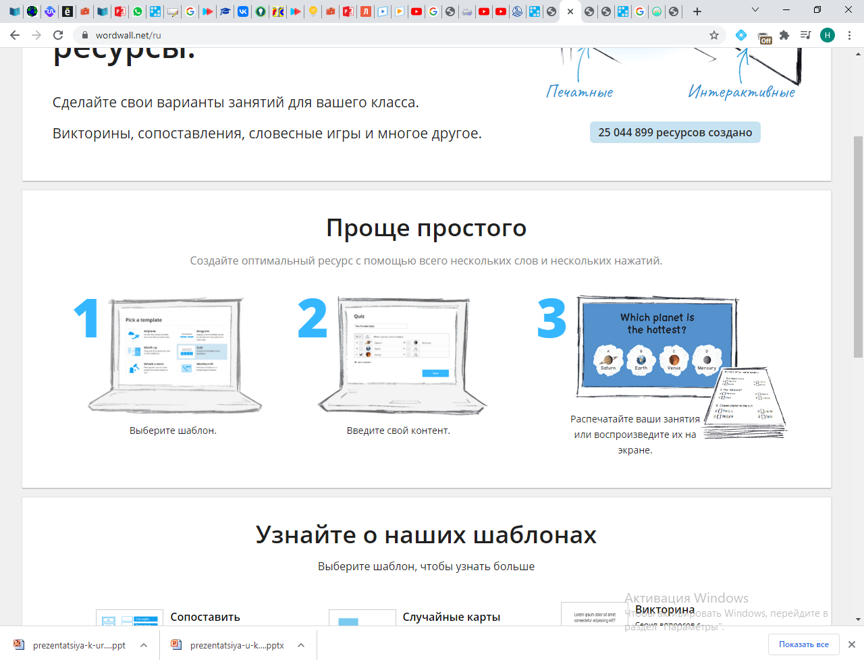Close the current Wordwall tab
Viewport: 864px width, 664px height.
570,11
